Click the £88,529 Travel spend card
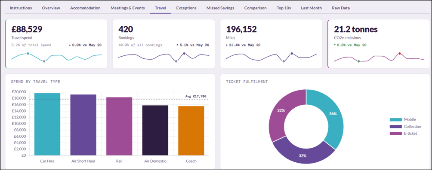Screen dimensions: 432x170 pyautogui.click(x=56, y=44)
